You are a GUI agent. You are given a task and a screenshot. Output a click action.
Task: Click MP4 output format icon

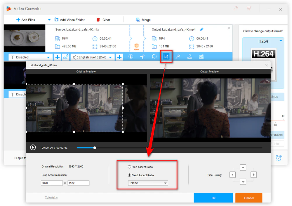[x=154, y=39]
